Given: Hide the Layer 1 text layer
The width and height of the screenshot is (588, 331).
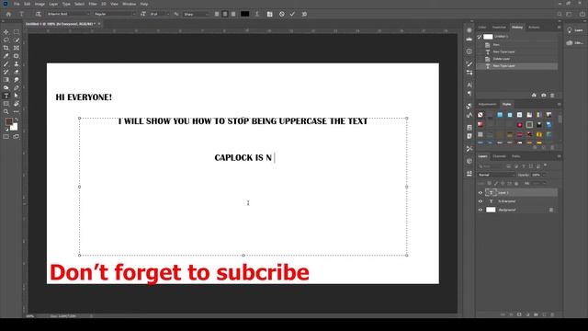Looking at the screenshot, I should pyautogui.click(x=481, y=193).
